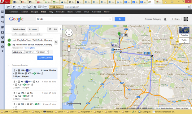Open the Leave now dropdown

point(19,52)
